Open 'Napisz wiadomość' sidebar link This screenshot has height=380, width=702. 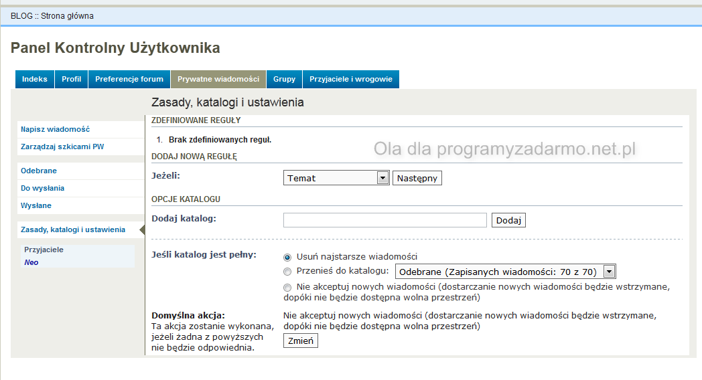55,129
